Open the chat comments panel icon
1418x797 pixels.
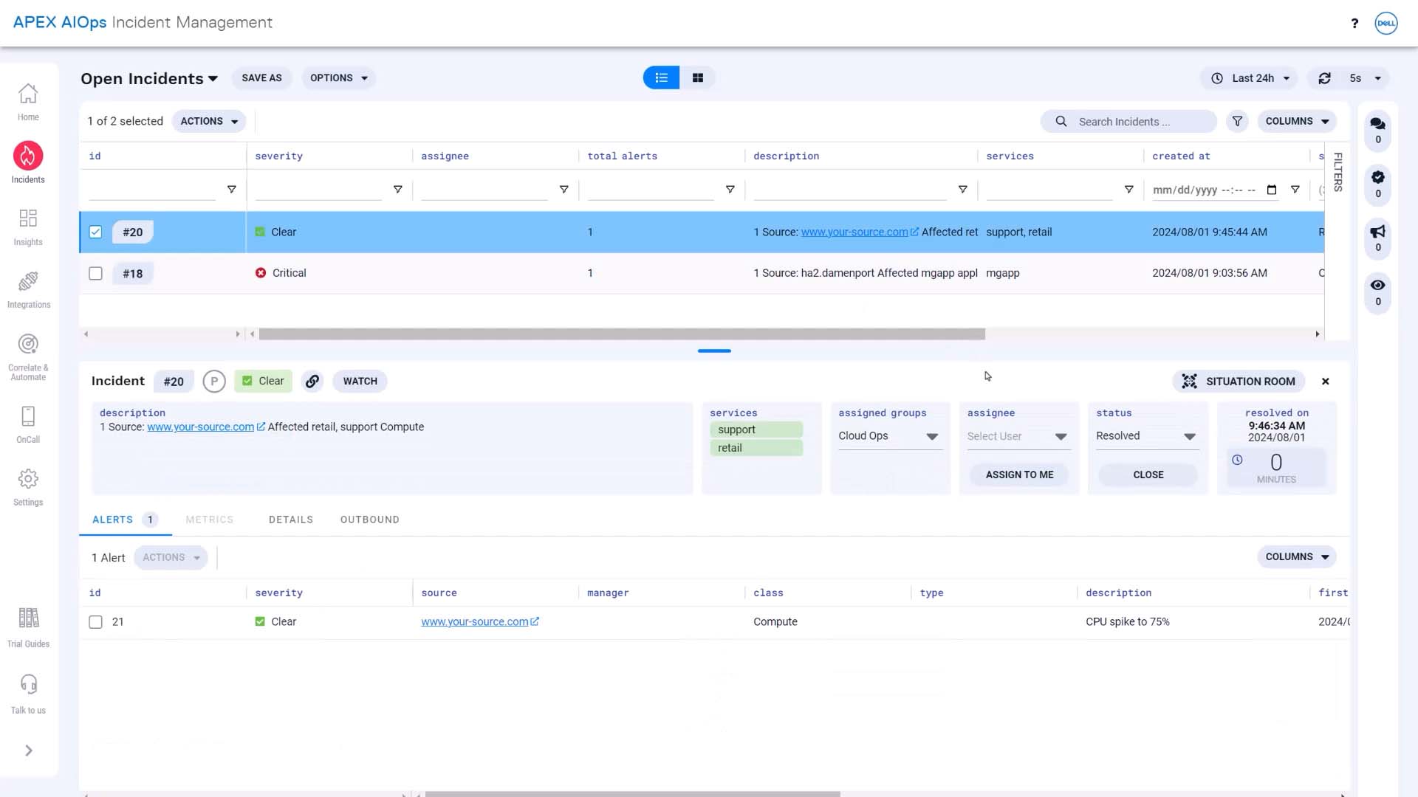[1377, 123]
